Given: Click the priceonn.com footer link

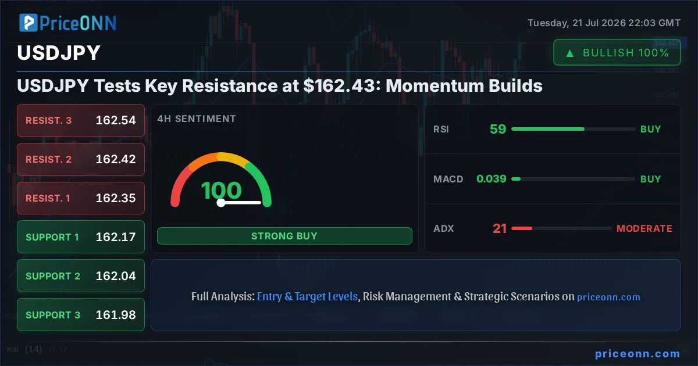Looking at the screenshot, I should [638, 354].
